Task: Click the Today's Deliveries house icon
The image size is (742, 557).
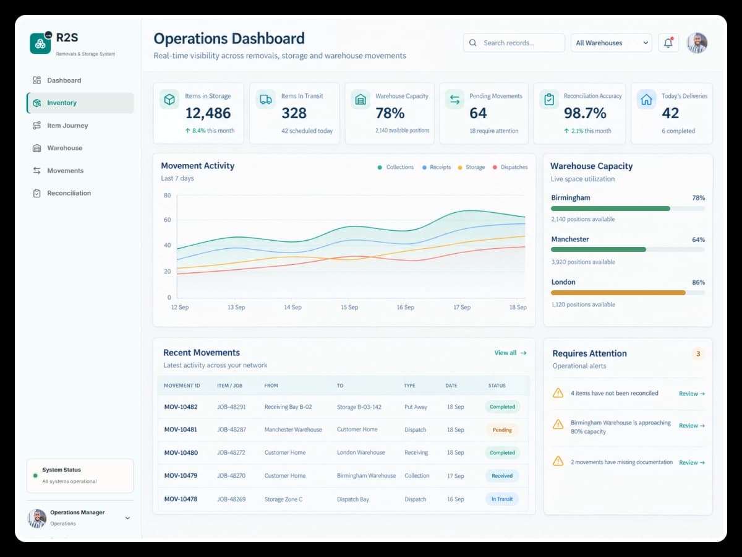Action: [x=647, y=99]
